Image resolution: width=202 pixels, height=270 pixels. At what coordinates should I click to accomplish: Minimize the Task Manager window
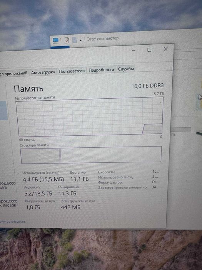tap(134, 51)
